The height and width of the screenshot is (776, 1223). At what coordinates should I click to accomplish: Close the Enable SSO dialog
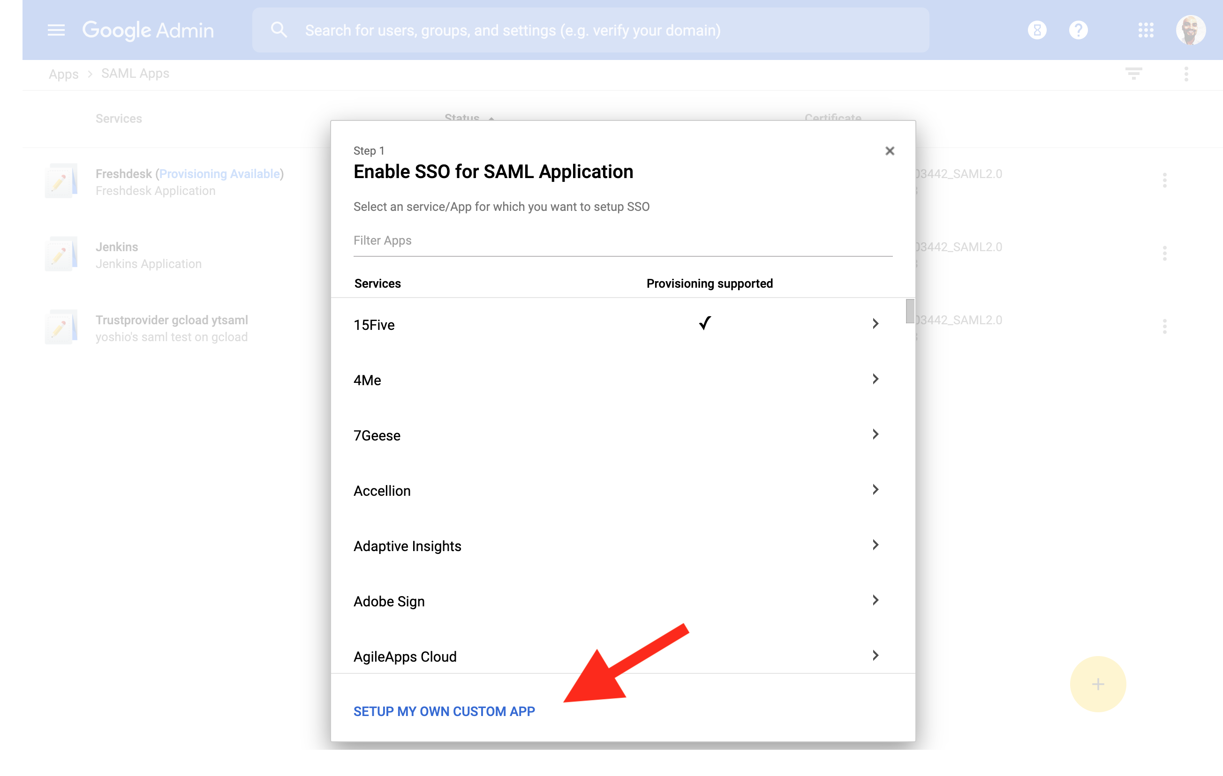tap(889, 151)
